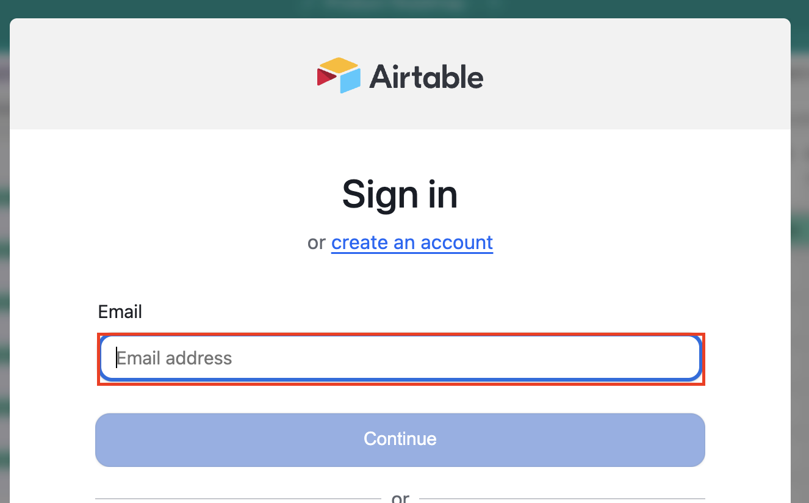Click the Airtable wordmark text
This screenshot has height=503, width=809.
[426, 77]
